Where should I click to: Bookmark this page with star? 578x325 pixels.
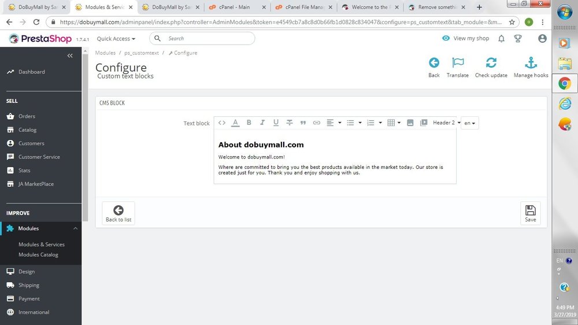click(512, 22)
